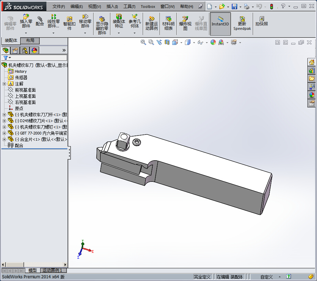
Task: Click the Hide/Show Items glasses icon
Action: (x=200, y=42)
